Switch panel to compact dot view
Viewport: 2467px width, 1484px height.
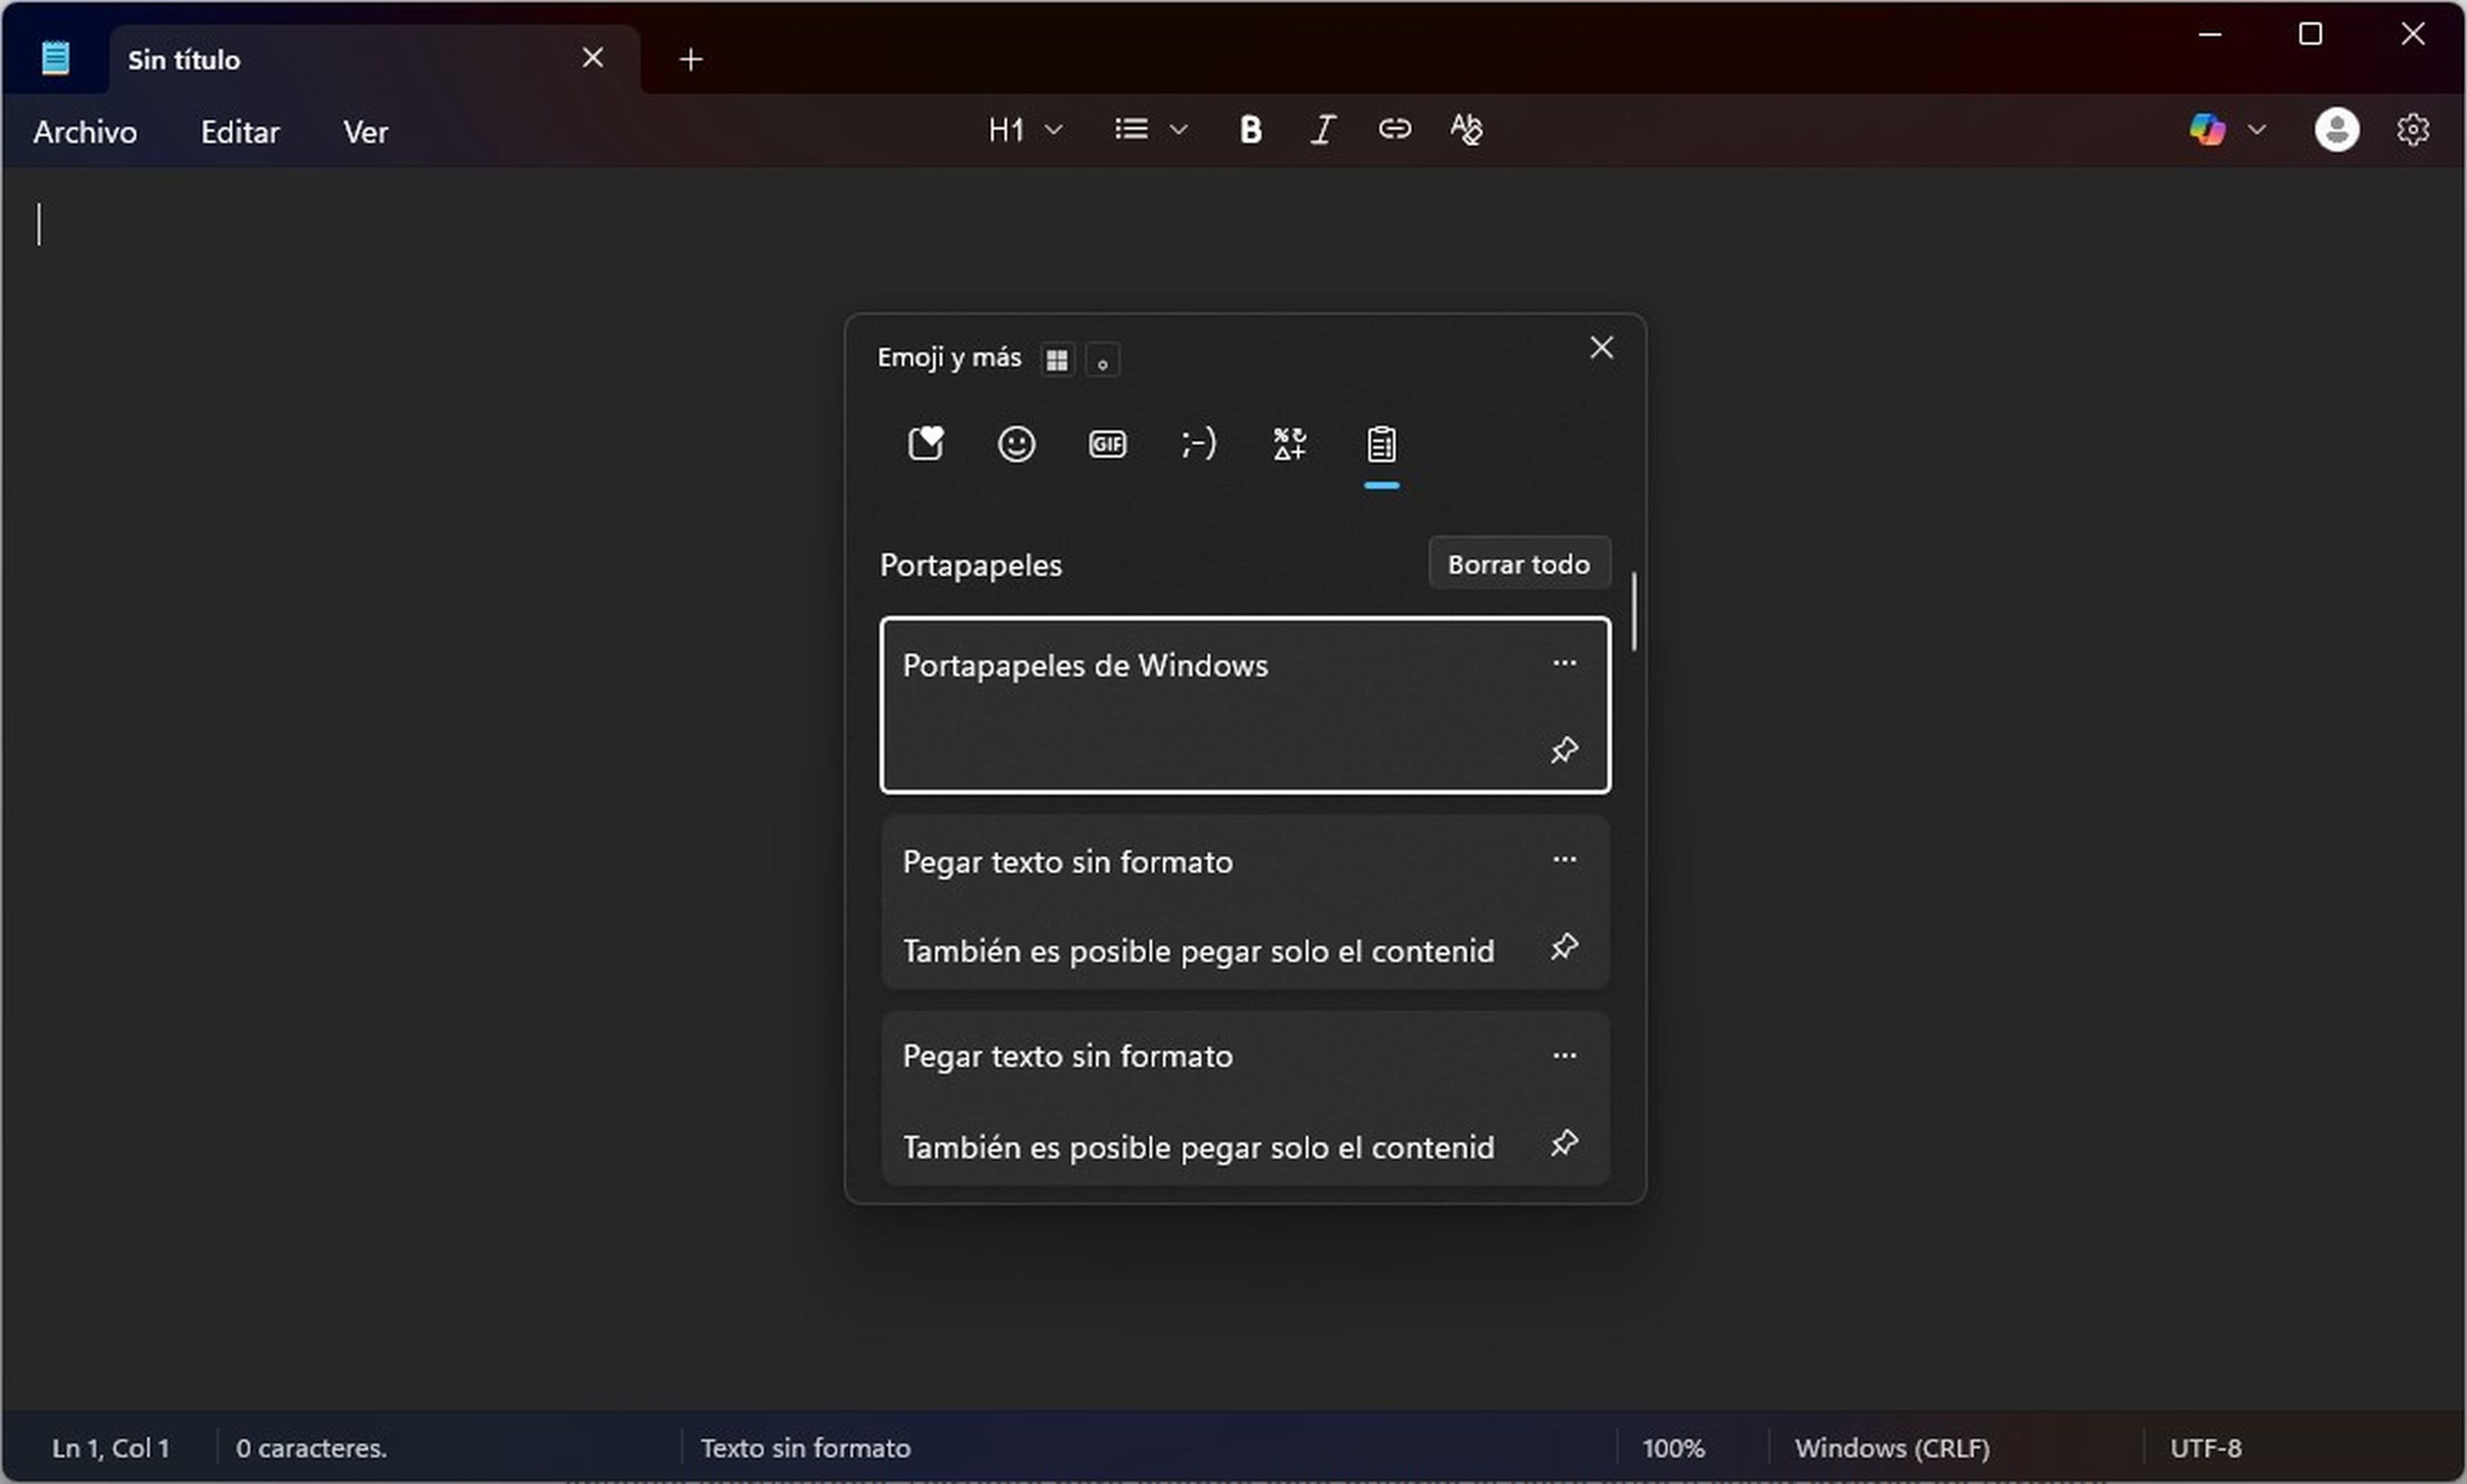click(x=1102, y=360)
